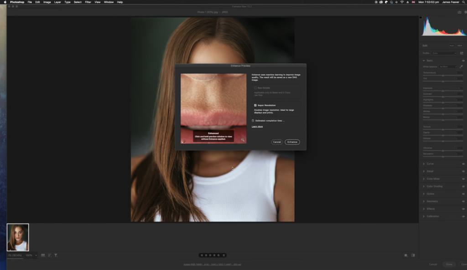Open the Learn More link
The width and height of the screenshot is (467, 270).
[257, 127]
